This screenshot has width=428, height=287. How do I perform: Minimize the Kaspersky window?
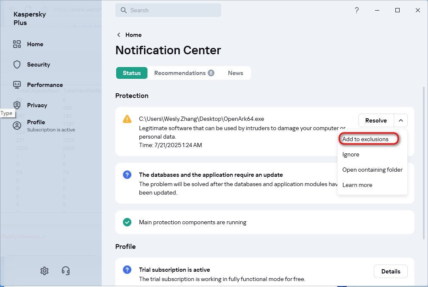(377, 10)
